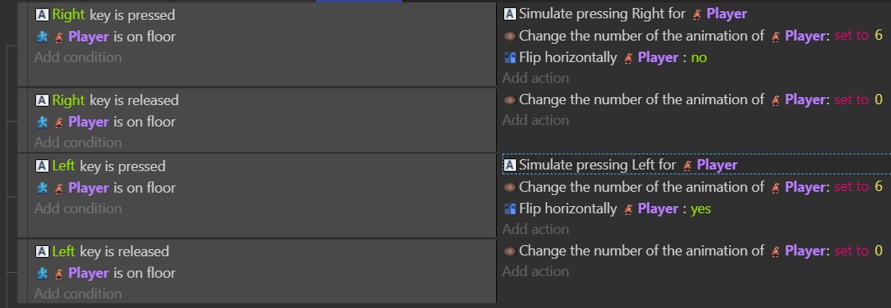This screenshot has height=308, width=891.
Task: Click the animation icon in last set-to-0 action
Action: click(x=510, y=251)
